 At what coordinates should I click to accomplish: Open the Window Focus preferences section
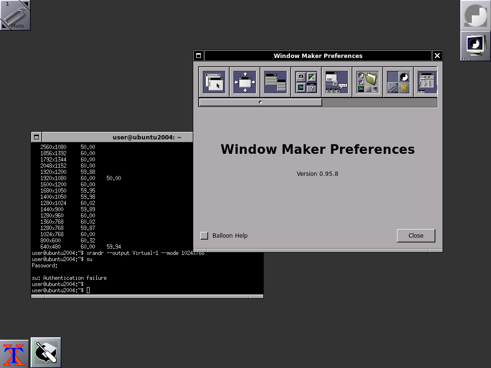click(214, 82)
